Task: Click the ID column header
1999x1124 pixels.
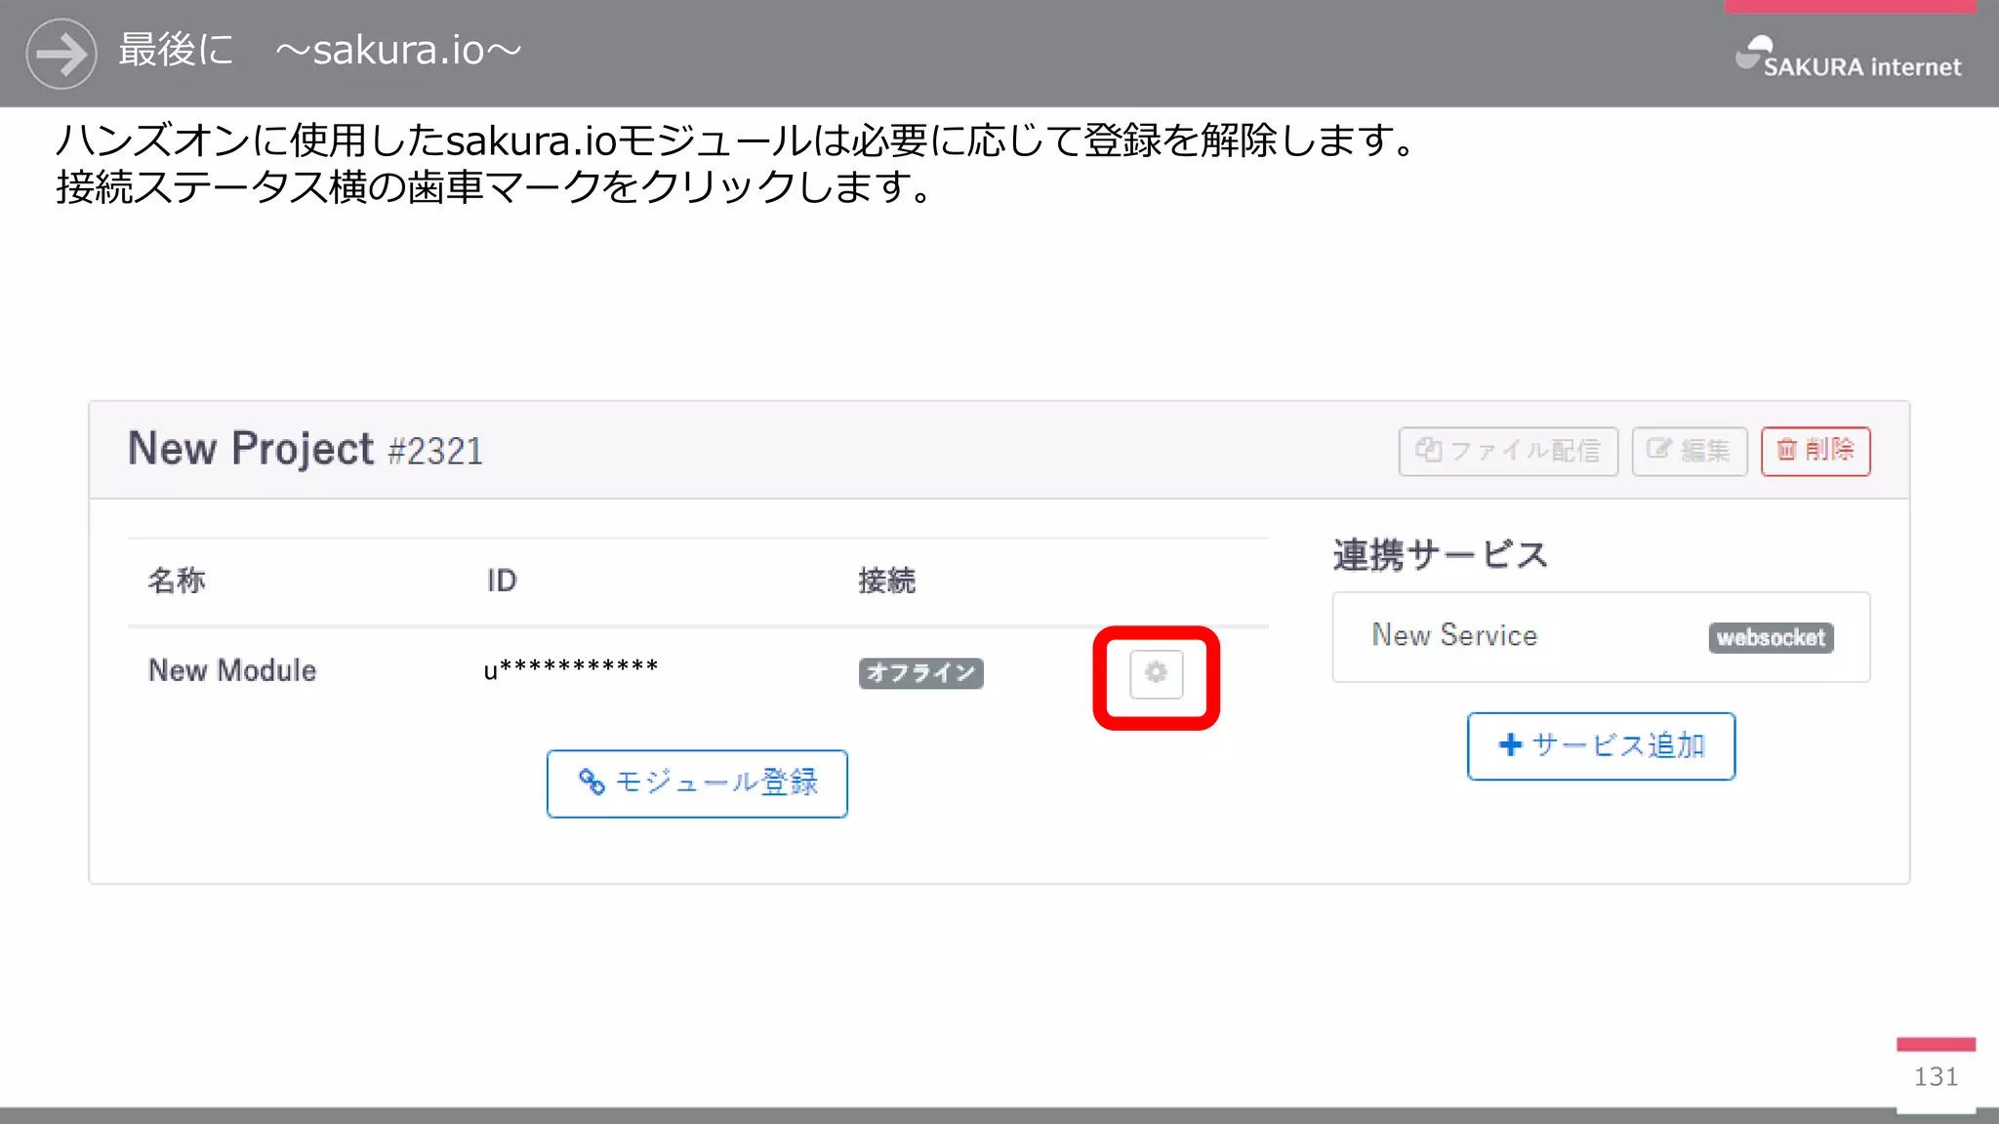Action: coord(502,581)
